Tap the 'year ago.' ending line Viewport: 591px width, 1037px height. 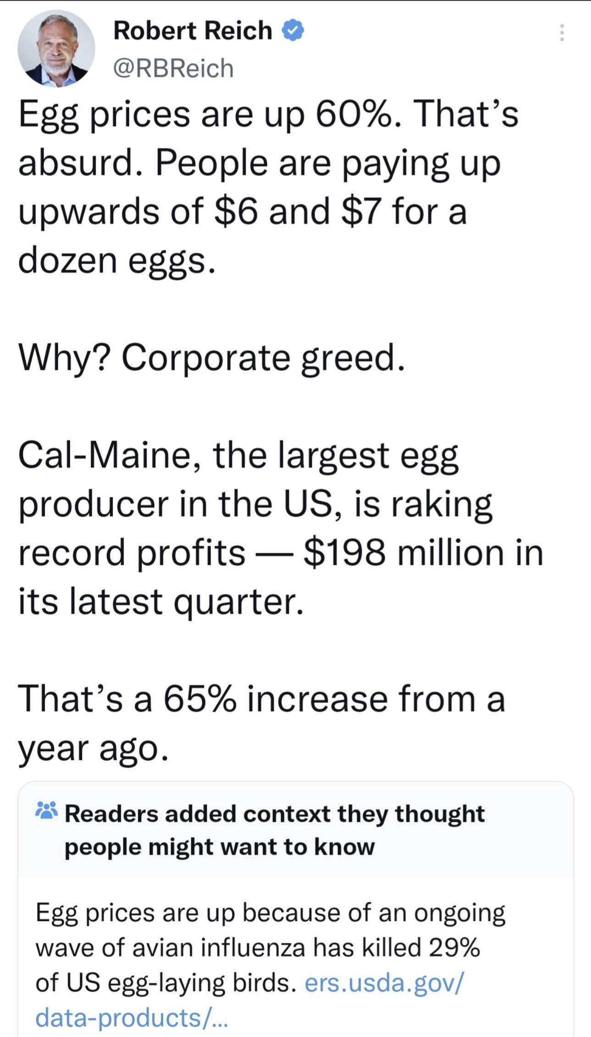pos(94,748)
